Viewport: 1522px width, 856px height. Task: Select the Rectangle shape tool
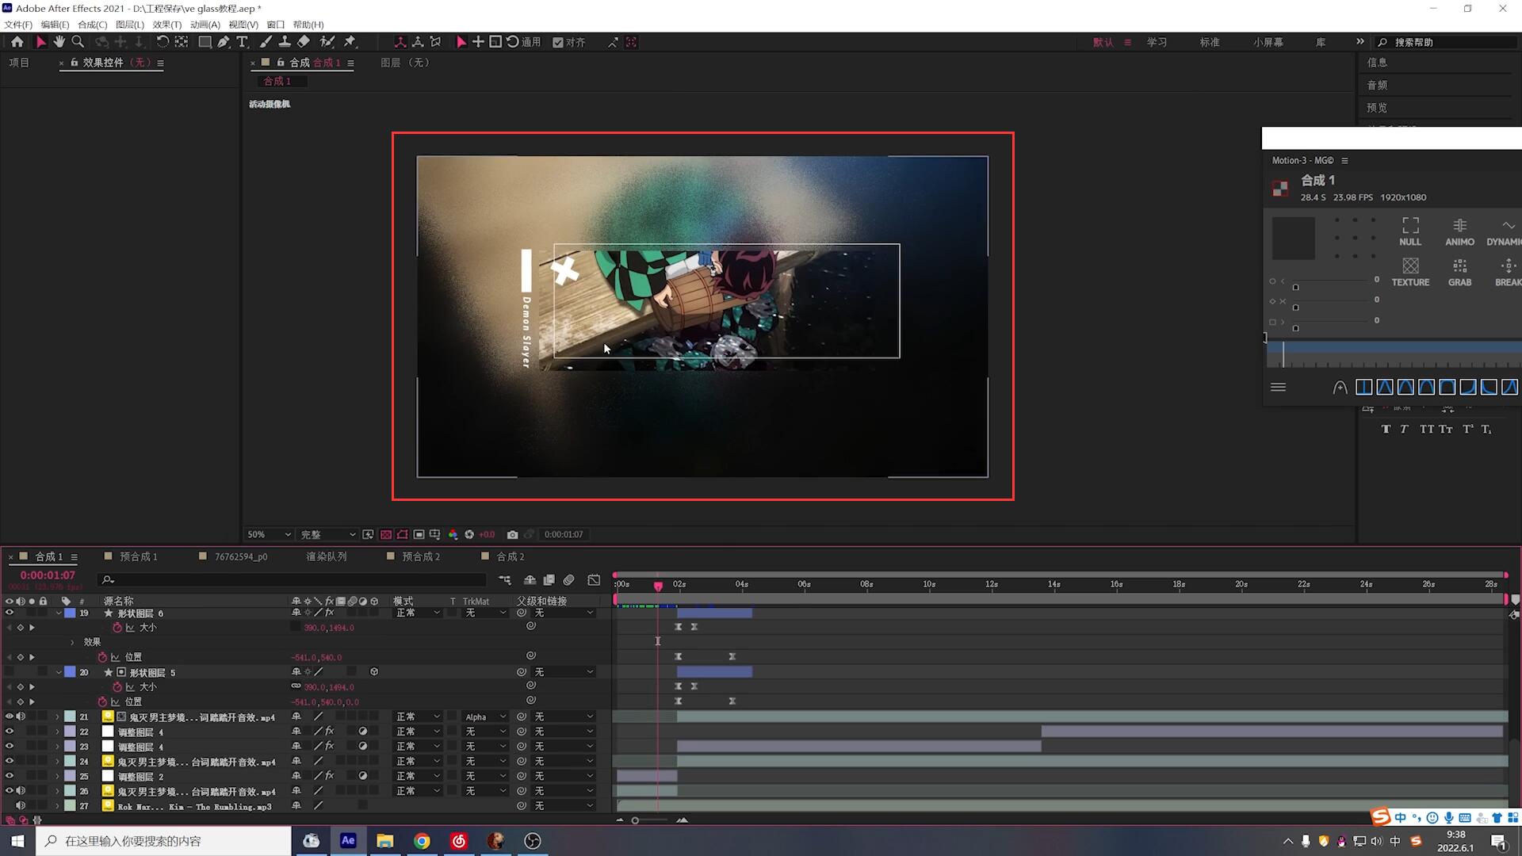[x=205, y=42]
